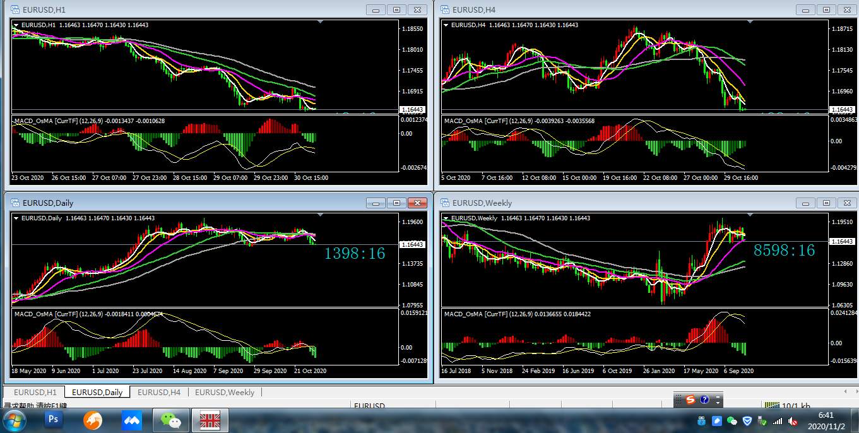
Task: Open the triangle menu on EURUSD,Daily chart
Action: click(x=16, y=218)
